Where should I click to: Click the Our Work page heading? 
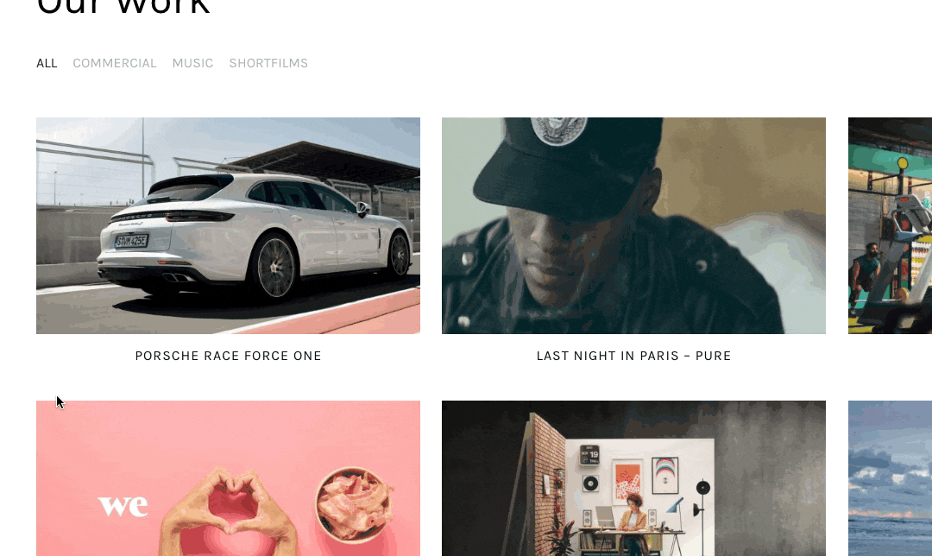pyautogui.click(x=123, y=6)
